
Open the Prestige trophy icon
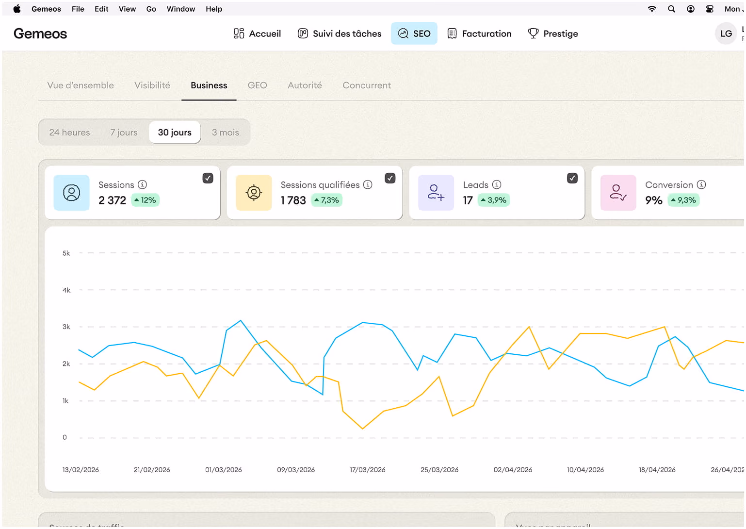point(533,33)
